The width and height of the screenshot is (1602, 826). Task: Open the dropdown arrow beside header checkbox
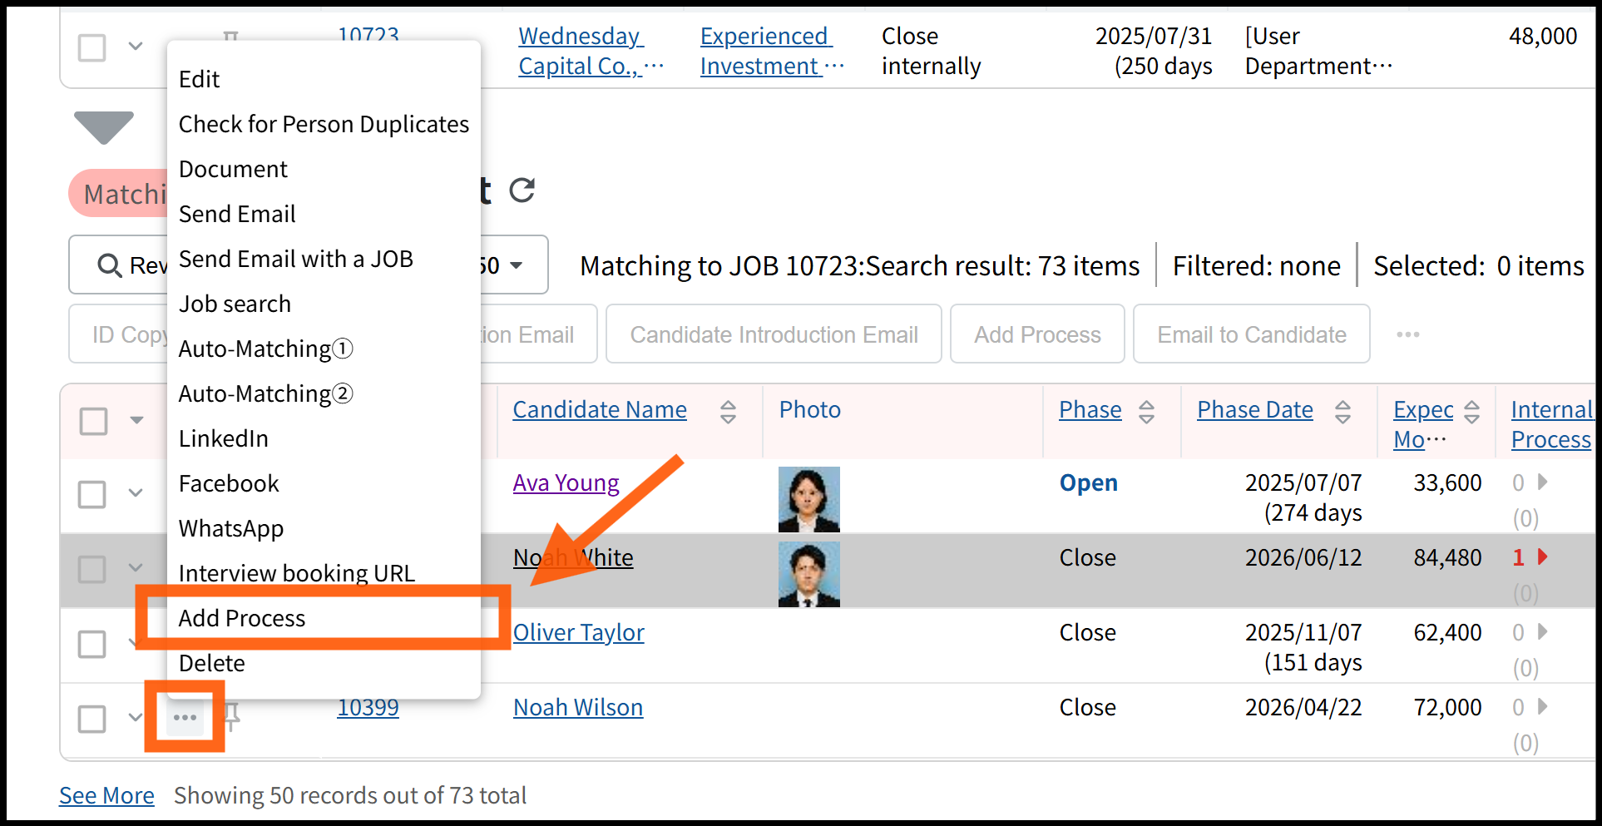136,420
